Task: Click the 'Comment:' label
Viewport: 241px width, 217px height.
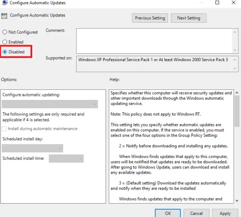Action: [x=55, y=30]
